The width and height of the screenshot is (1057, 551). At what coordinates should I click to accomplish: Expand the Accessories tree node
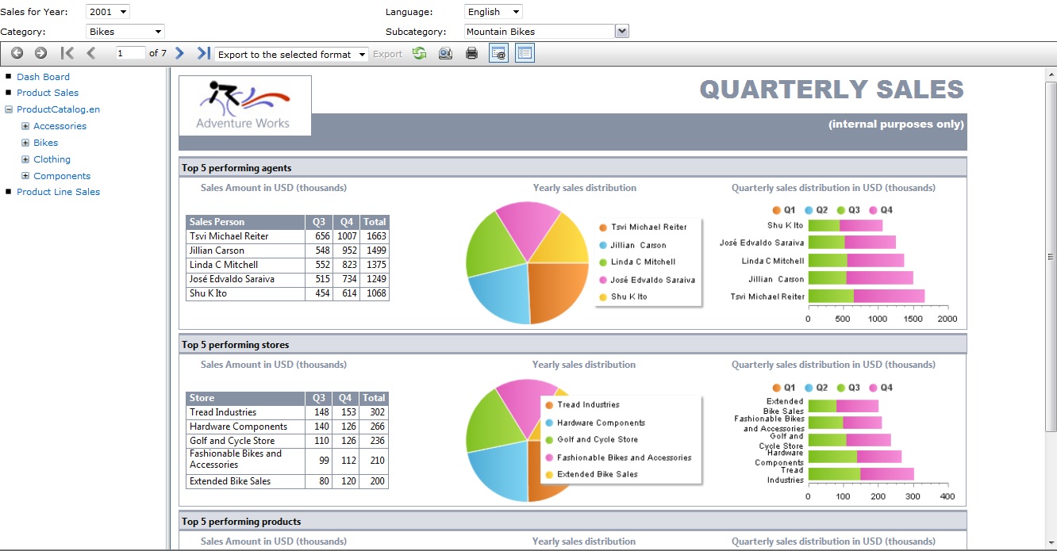(x=25, y=126)
